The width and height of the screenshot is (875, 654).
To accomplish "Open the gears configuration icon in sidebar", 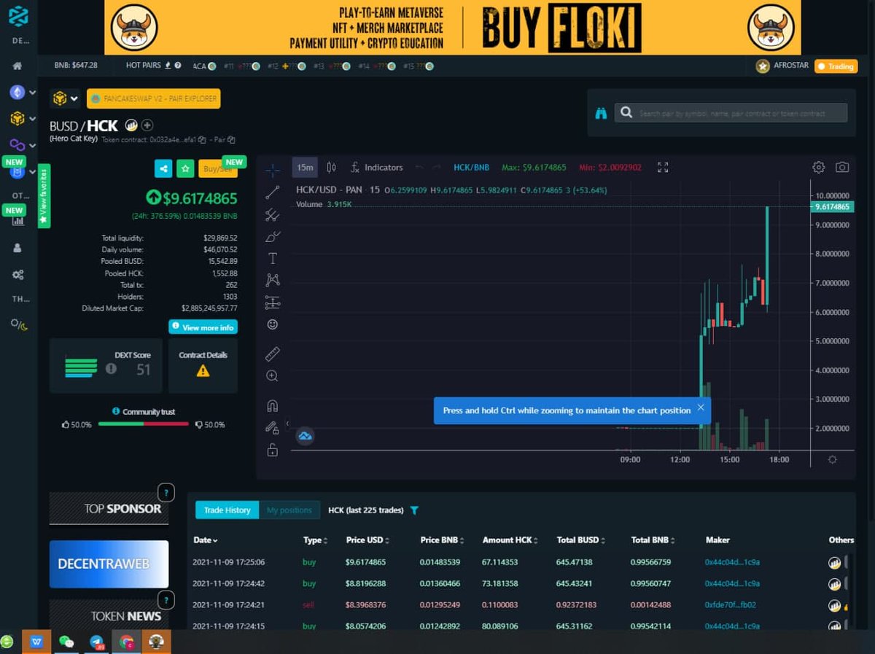I will [x=17, y=275].
